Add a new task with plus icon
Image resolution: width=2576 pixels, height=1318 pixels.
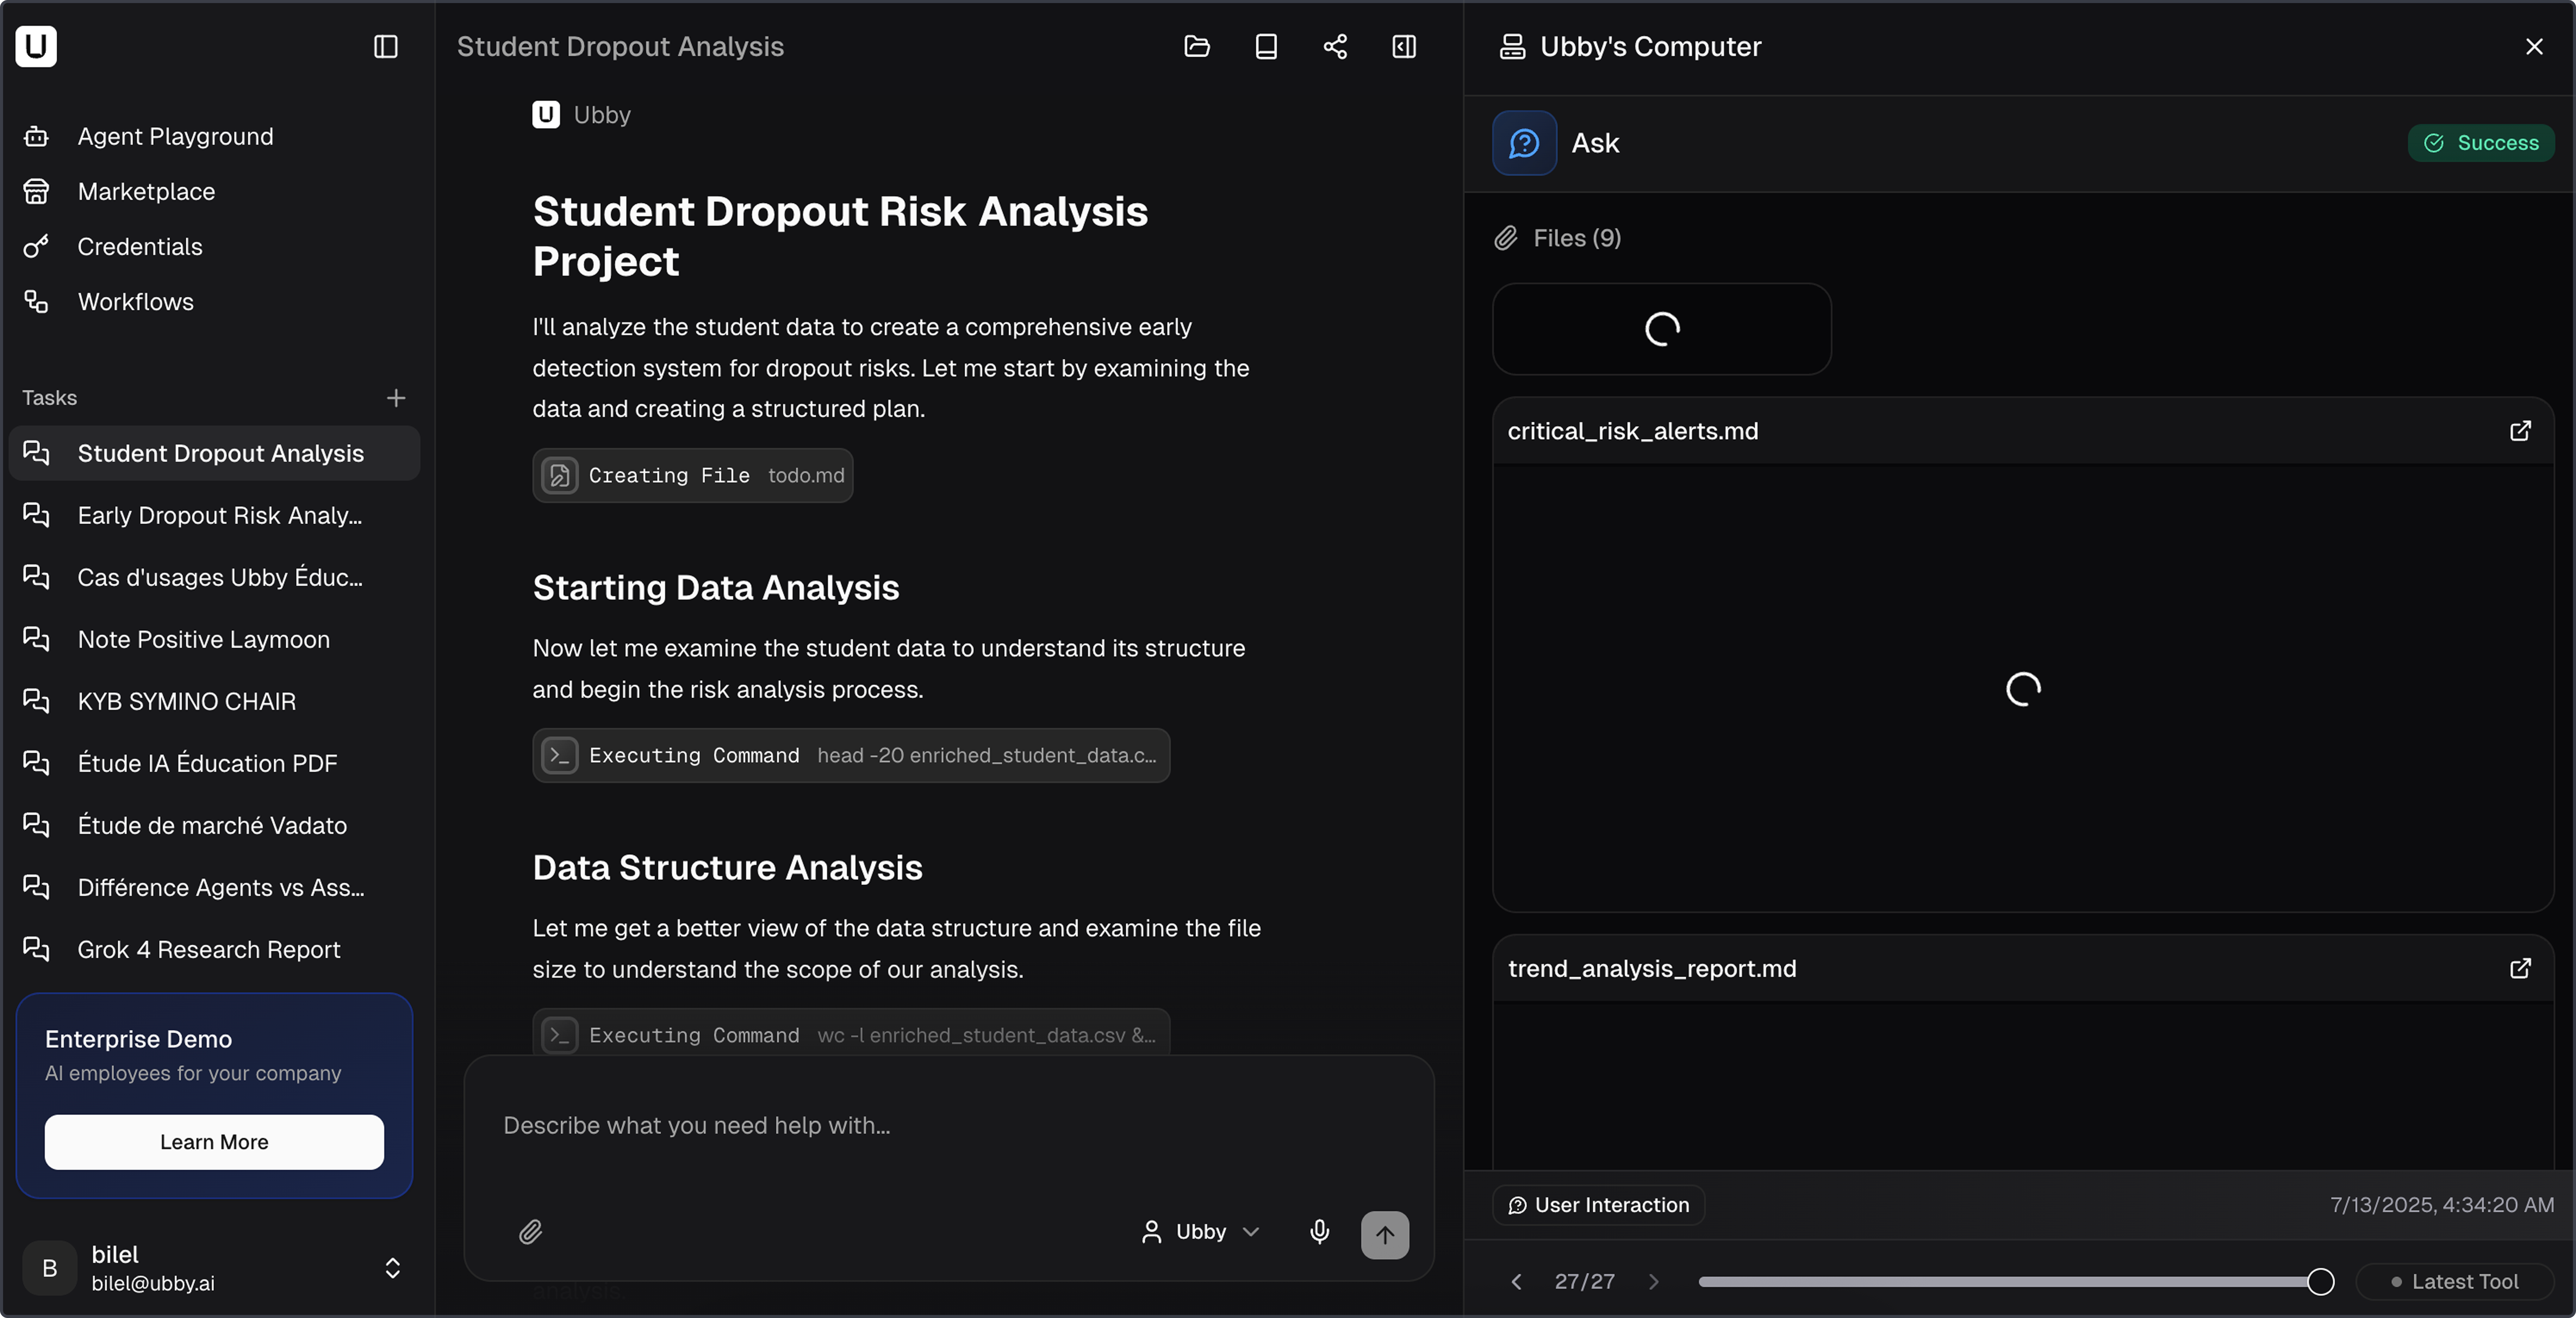click(396, 398)
